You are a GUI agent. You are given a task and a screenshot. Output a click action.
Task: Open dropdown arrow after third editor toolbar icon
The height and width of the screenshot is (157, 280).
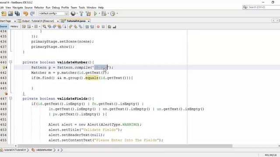(x=39, y=27)
